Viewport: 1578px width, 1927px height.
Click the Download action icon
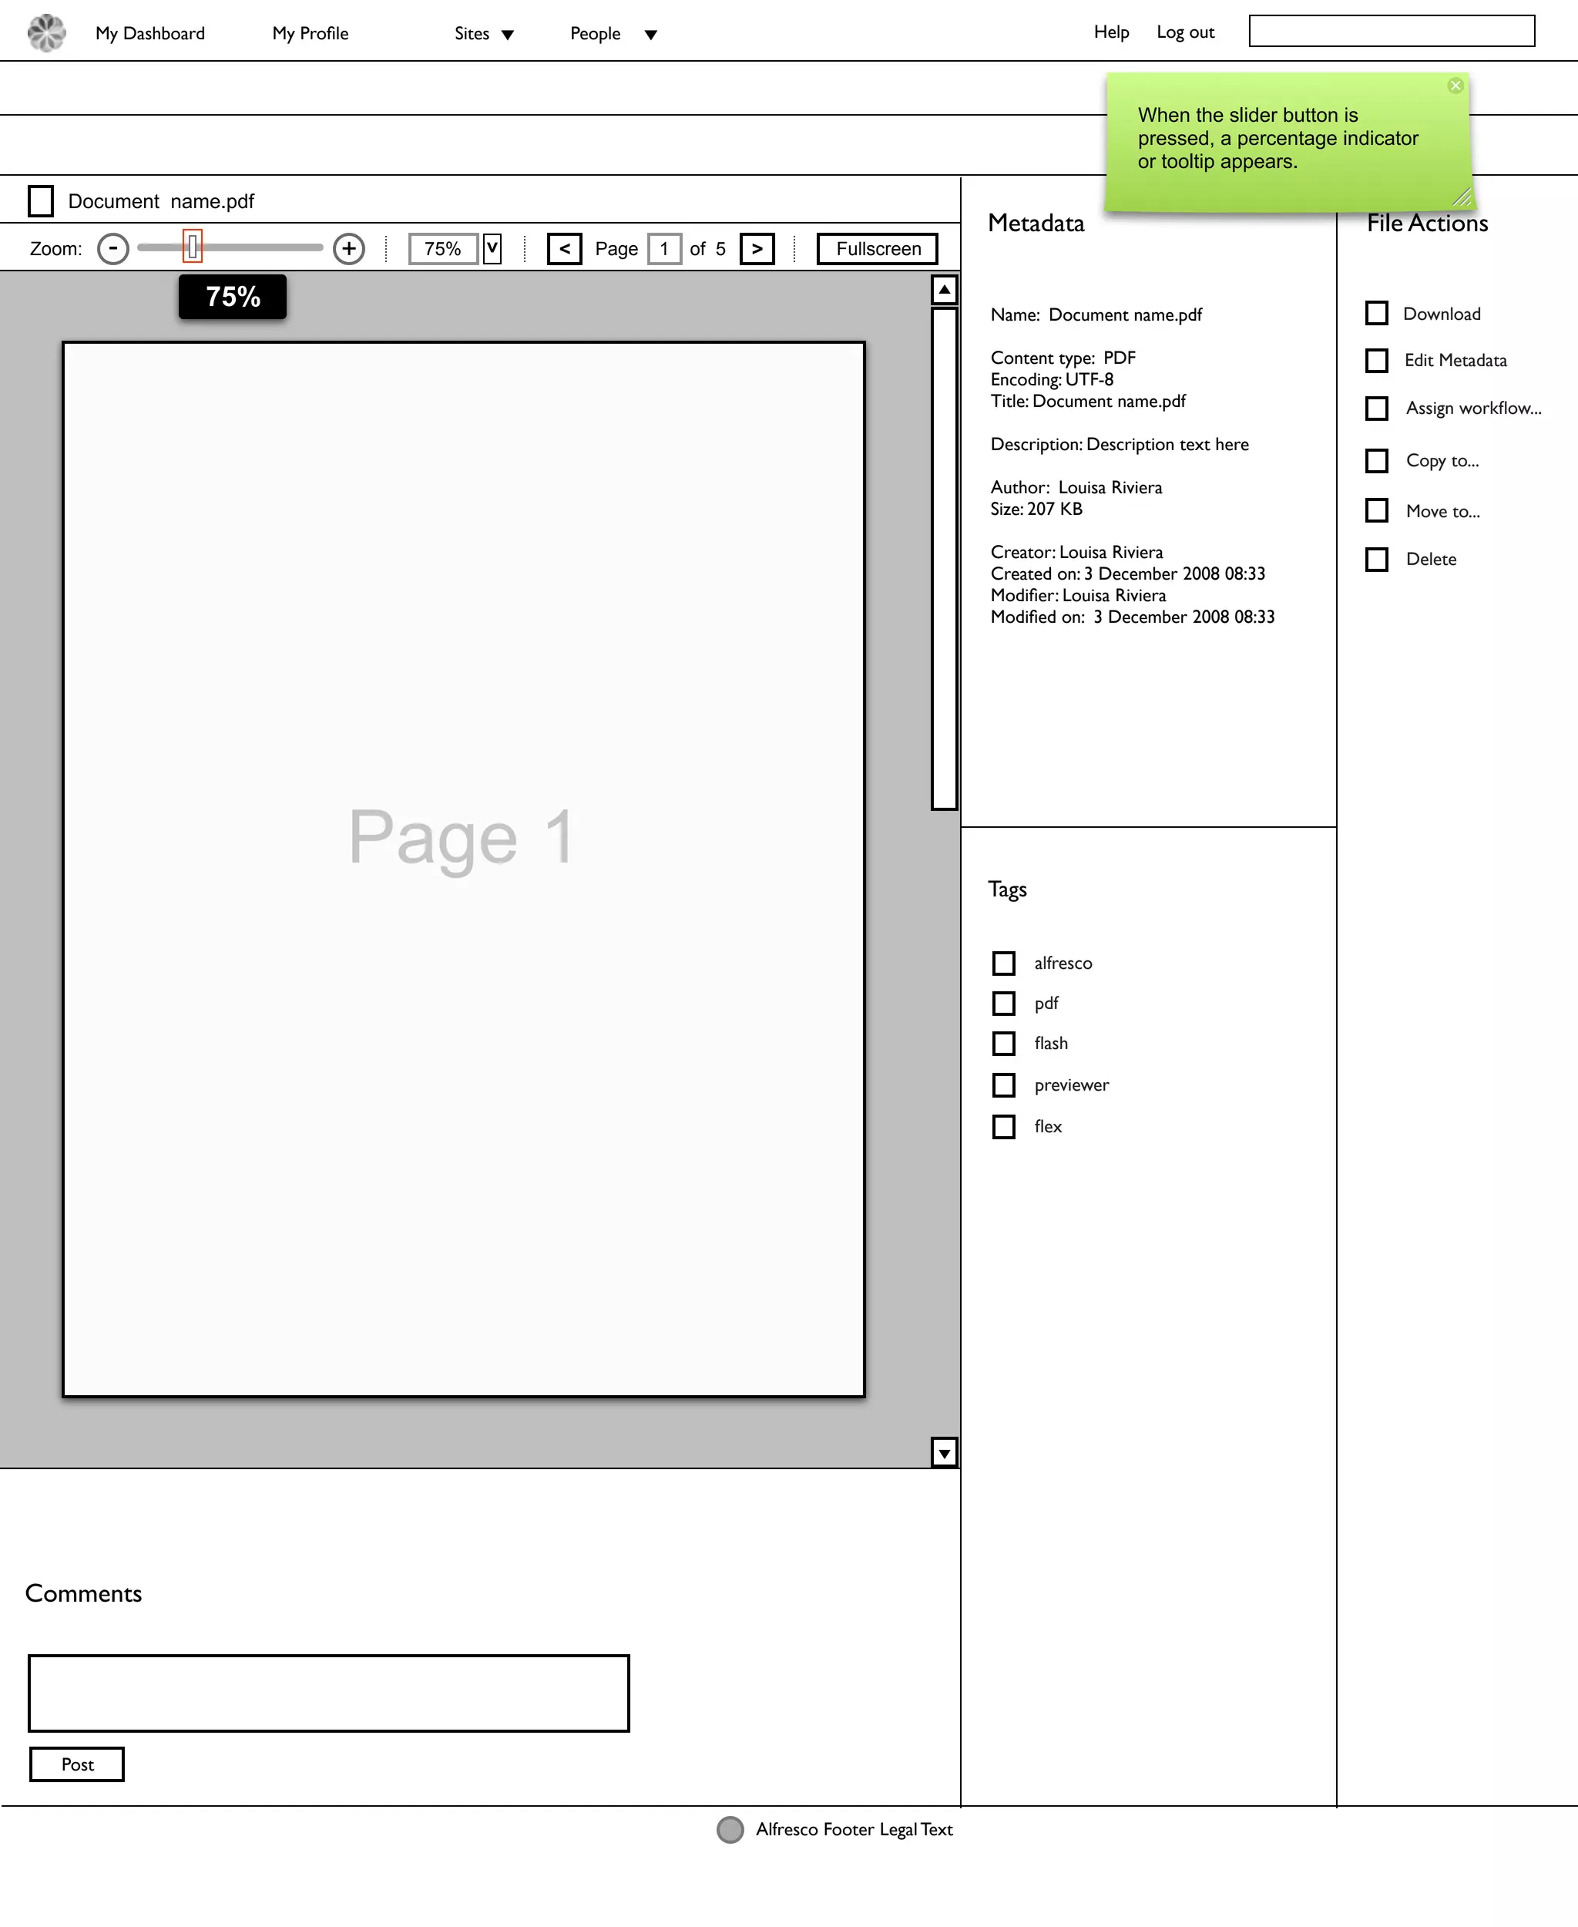[1376, 313]
